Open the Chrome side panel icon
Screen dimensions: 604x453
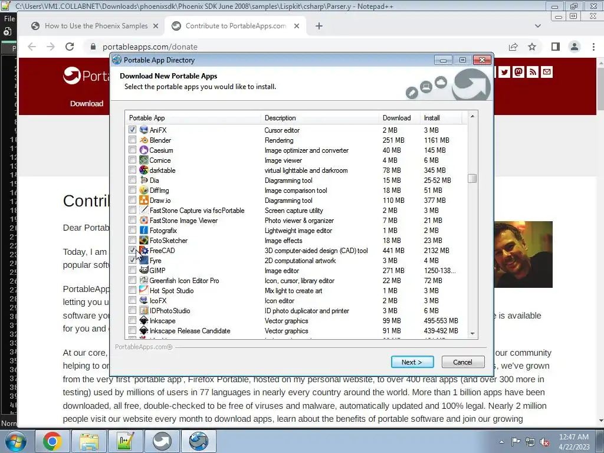pyautogui.click(x=555, y=47)
